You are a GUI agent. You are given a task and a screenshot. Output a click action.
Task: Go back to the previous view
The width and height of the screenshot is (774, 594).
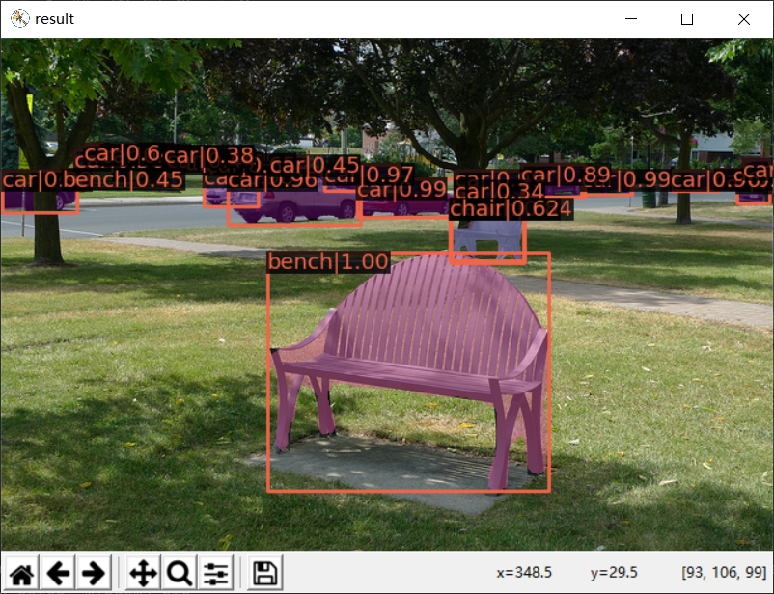(x=58, y=574)
